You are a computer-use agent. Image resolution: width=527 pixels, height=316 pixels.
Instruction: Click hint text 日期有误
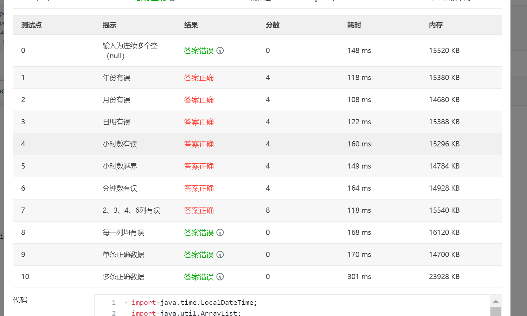click(x=116, y=122)
